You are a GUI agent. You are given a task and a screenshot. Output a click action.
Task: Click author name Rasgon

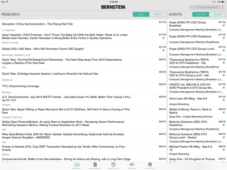coord(6,105)
